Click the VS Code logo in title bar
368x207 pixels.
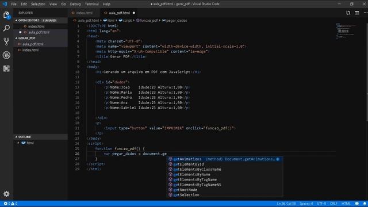tap(5, 4)
